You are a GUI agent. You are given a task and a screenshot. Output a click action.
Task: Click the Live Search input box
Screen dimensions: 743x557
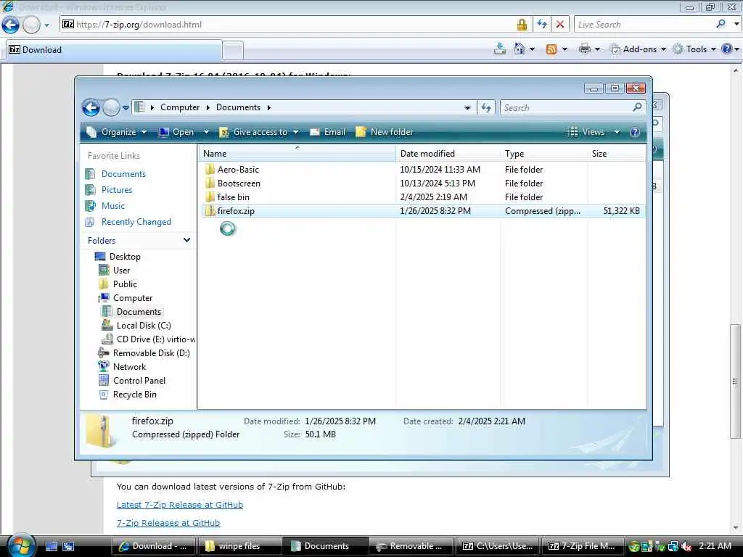pyautogui.click(x=644, y=25)
